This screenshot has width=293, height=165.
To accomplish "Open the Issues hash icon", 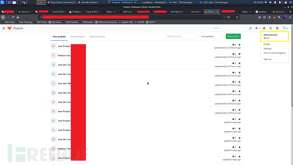I will [264, 28].
